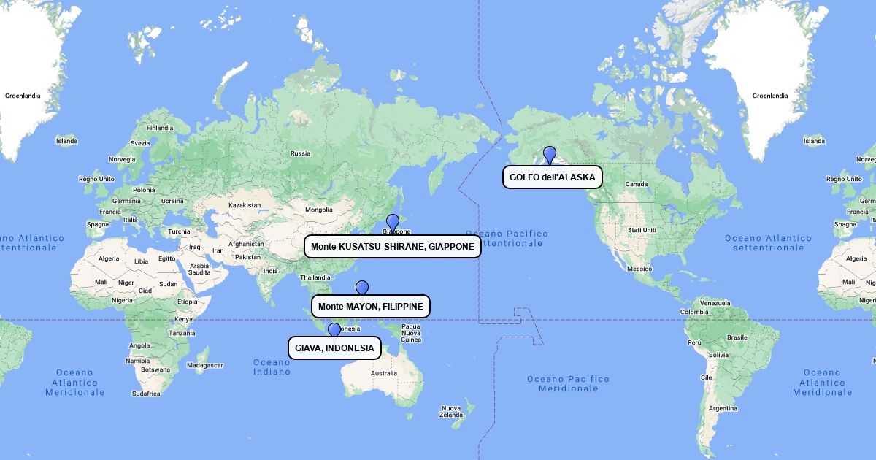This screenshot has height=460, width=876.
Task: Click the Pakistan label
Action: tap(247, 257)
